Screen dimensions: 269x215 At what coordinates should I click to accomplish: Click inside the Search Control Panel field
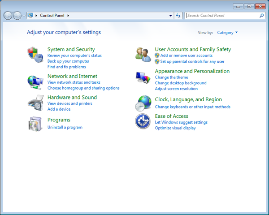222,16
